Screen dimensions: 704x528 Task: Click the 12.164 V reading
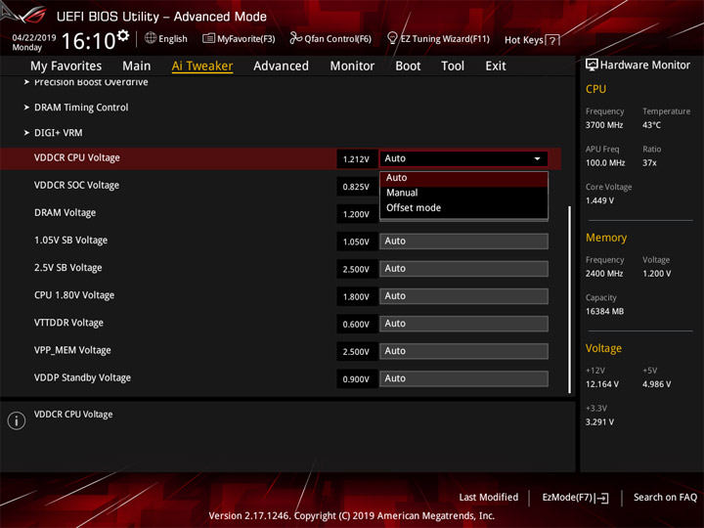602,384
